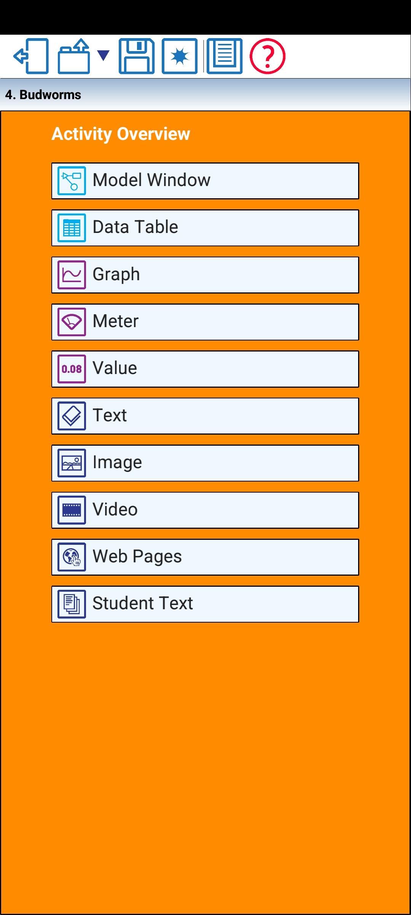This screenshot has width=411, height=915.
Task: Select the Data Table entry
Action: pyautogui.click(x=205, y=228)
